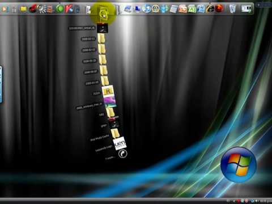Open the 2009-02-11 folder in the stack

point(101,39)
